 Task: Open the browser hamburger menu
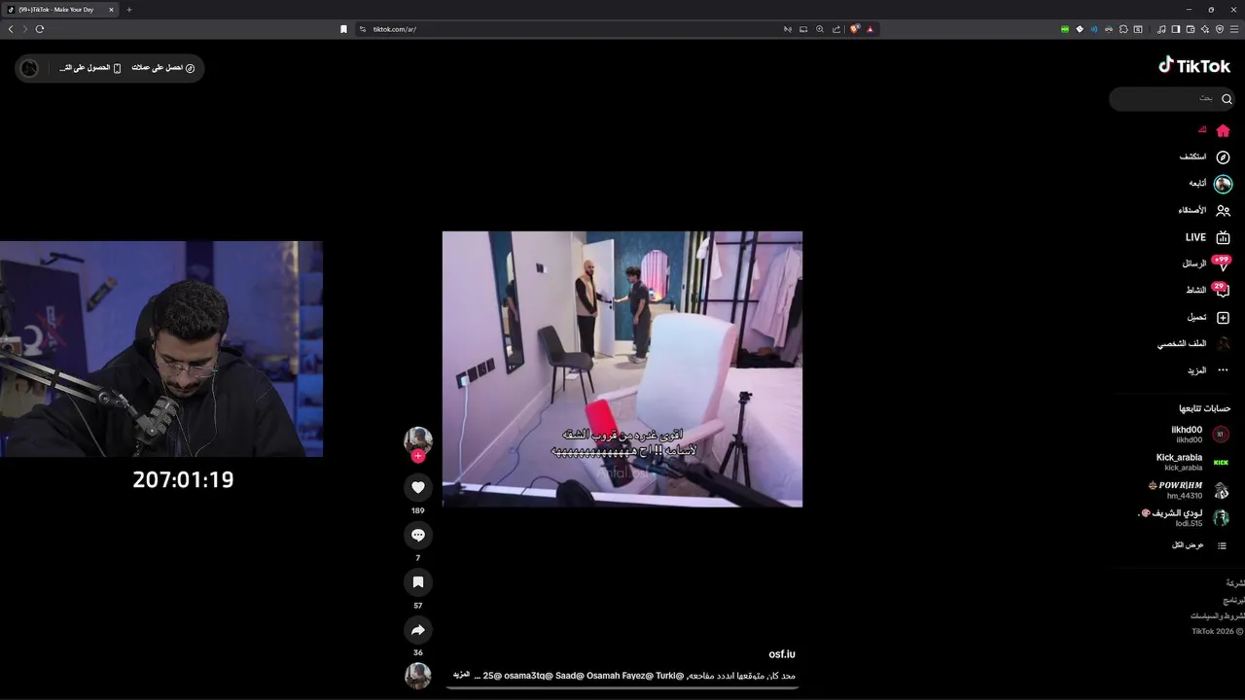(x=1234, y=29)
